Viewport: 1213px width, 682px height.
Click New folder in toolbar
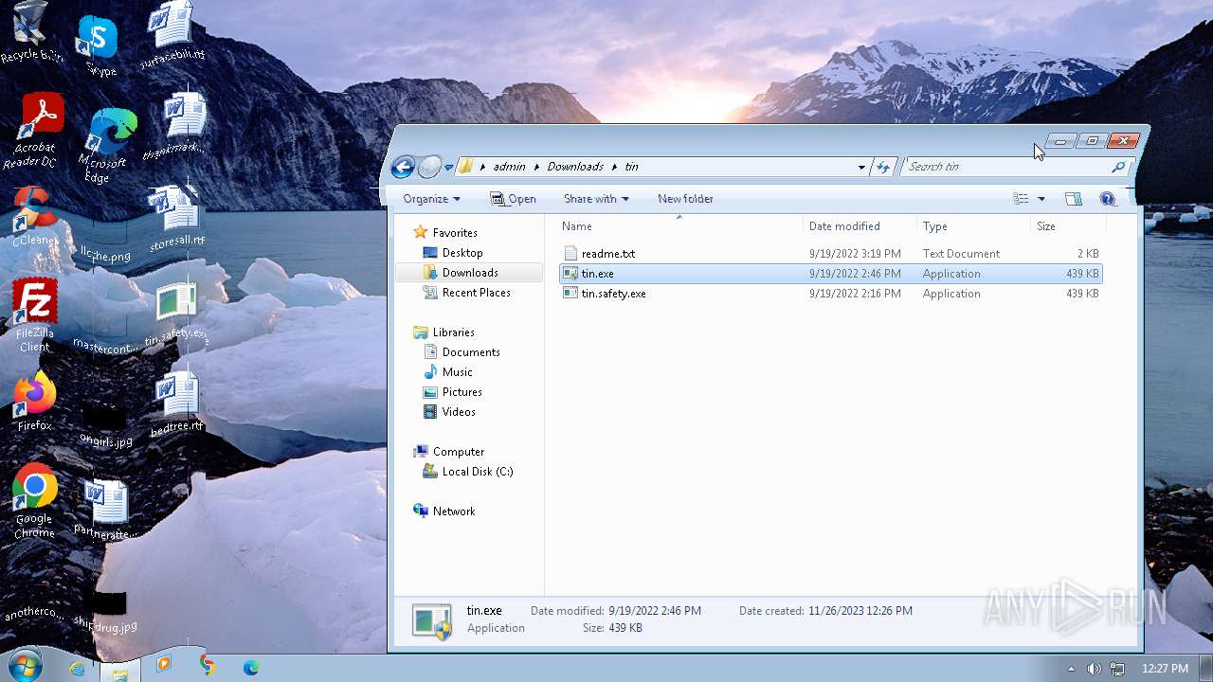pyautogui.click(x=685, y=199)
